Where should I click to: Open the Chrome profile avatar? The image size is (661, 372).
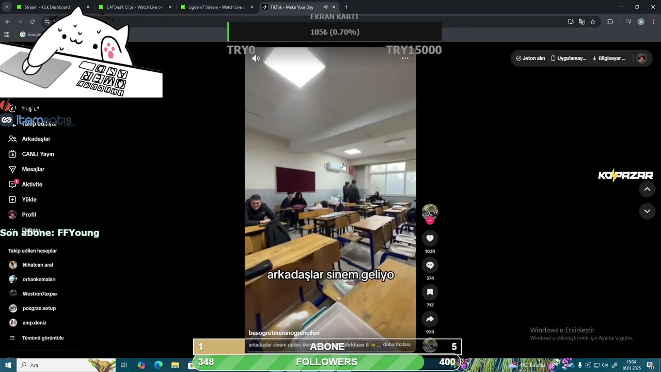(641, 22)
